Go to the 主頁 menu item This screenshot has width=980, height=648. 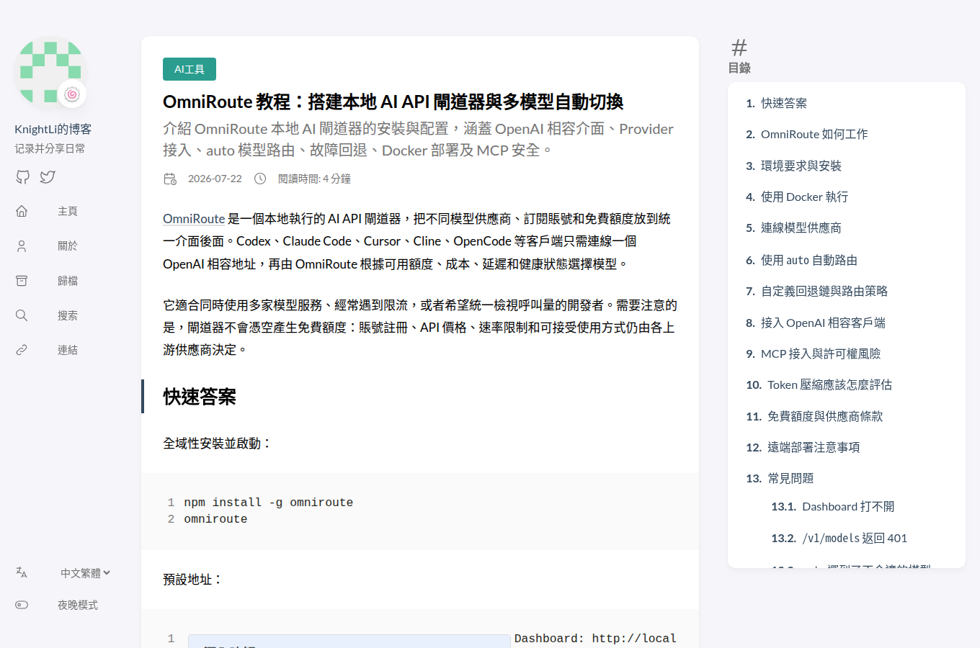[x=68, y=211]
